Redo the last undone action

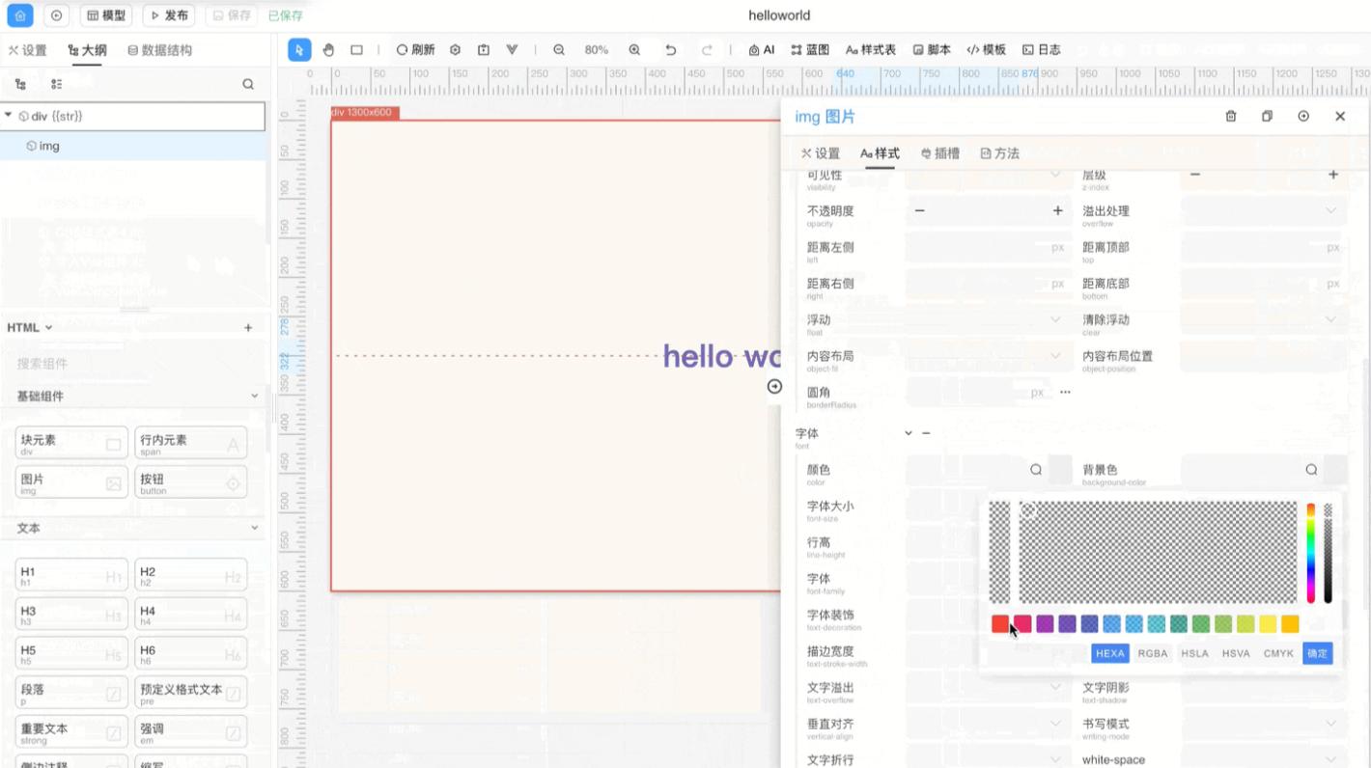click(707, 50)
